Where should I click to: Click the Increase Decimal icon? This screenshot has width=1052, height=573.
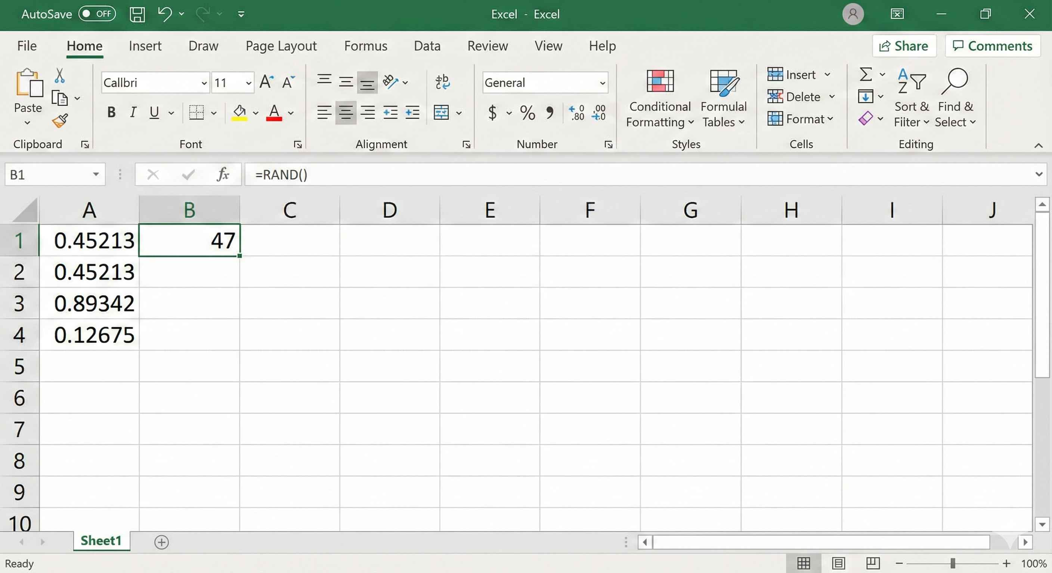click(x=577, y=113)
